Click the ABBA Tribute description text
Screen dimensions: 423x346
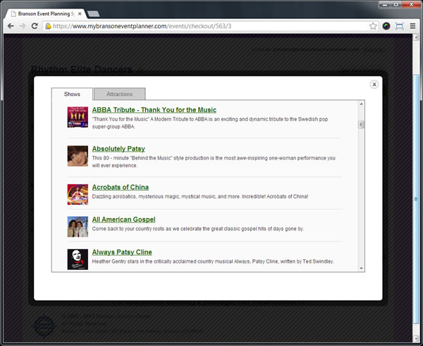pos(210,123)
